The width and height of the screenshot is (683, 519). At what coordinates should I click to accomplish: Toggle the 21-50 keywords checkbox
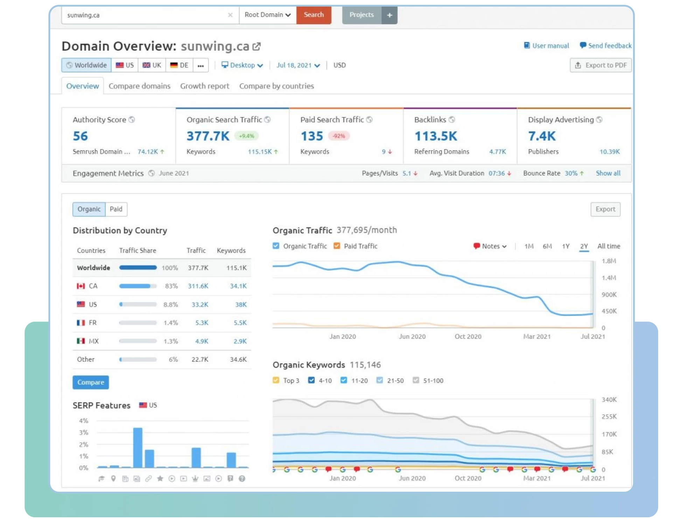point(379,380)
